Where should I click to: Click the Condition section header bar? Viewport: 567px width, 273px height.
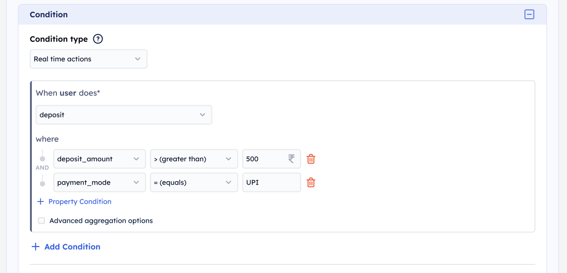tap(260, 14)
